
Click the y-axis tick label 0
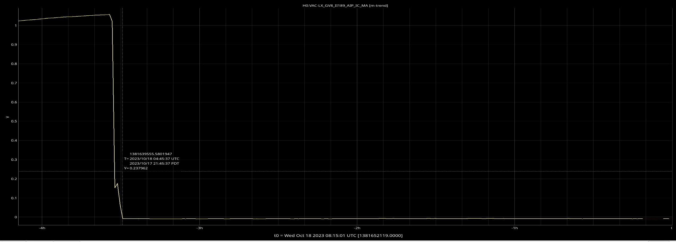click(16, 217)
